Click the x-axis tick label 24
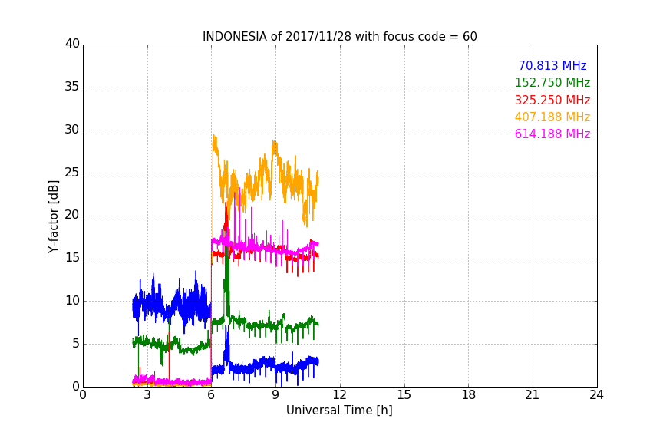The width and height of the screenshot is (663, 442). point(596,395)
